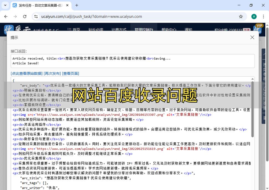Open the 管理控制台 menu item
The width and height of the screenshot is (269, 190).
[x=144, y=30]
